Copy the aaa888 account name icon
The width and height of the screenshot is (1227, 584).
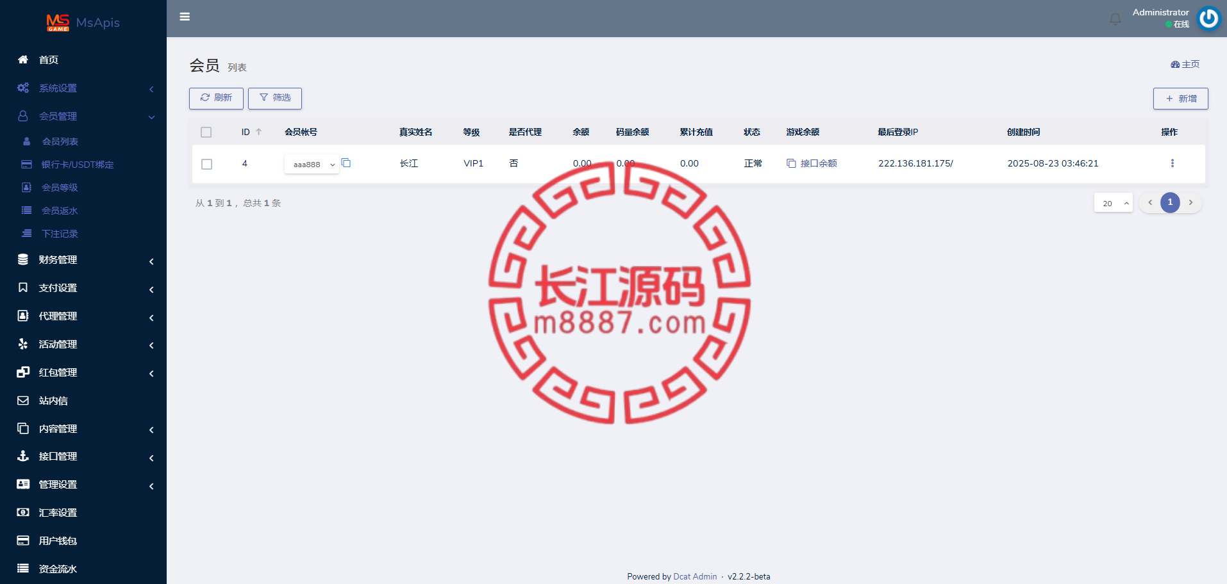[346, 163]
